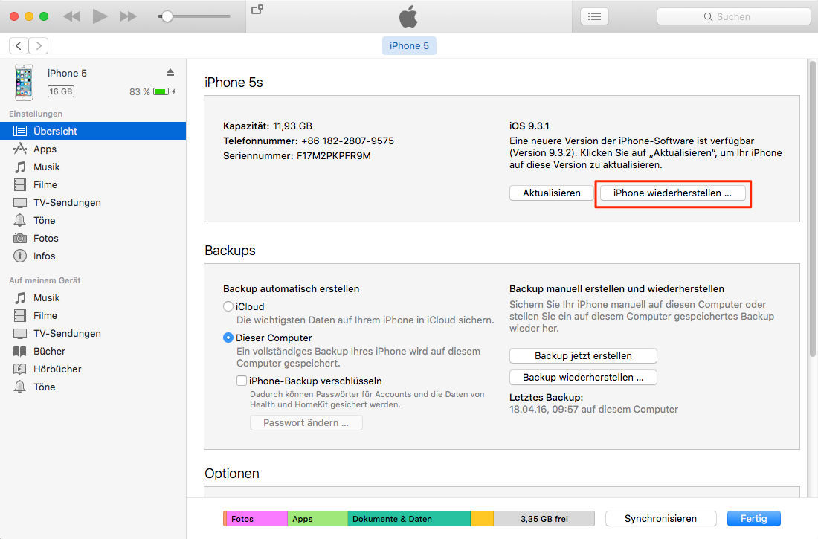818x539 pixels.
Task: Click the vertical scrollbar
Action: (x=812, y=209)
